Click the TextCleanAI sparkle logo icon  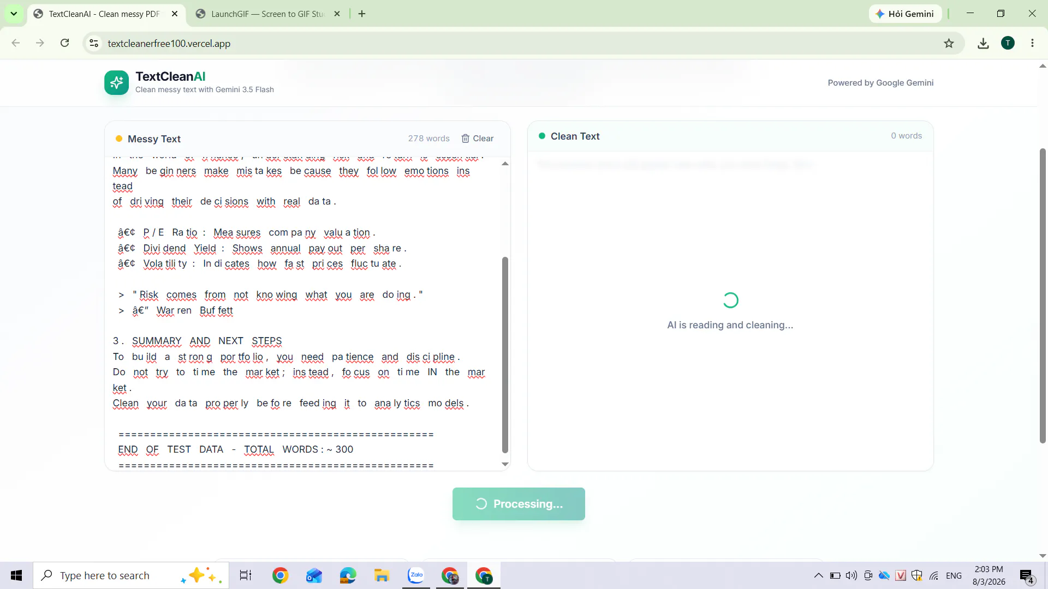coord(116,83)
